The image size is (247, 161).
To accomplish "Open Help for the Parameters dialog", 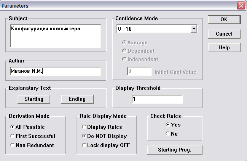I will [224, 48].
